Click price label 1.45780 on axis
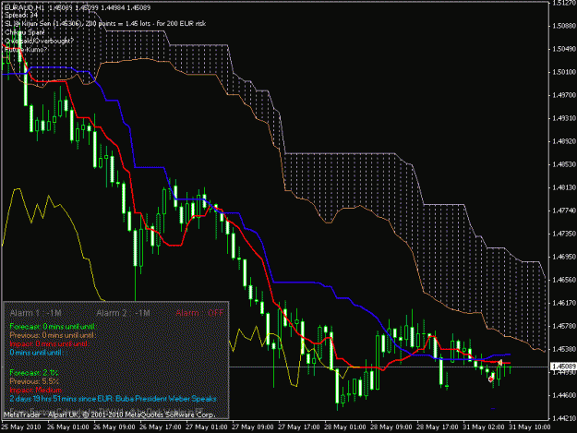Screen dimensions: 577x433 564,326
